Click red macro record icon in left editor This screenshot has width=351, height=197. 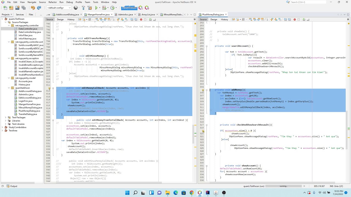[141, 19]
